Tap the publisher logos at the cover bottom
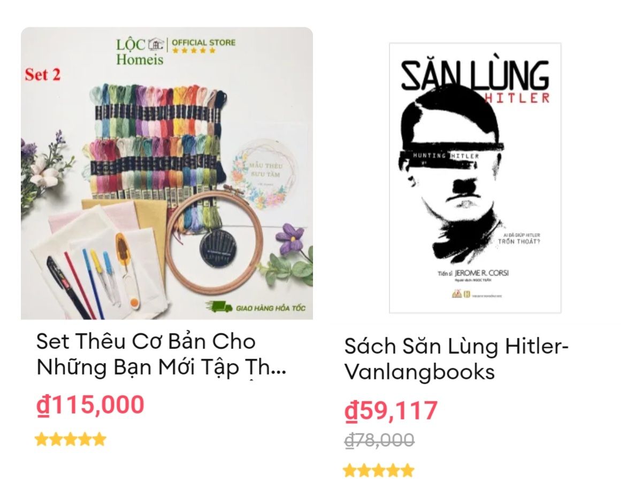This screenshot has width=642, height=498. point(459,294)
